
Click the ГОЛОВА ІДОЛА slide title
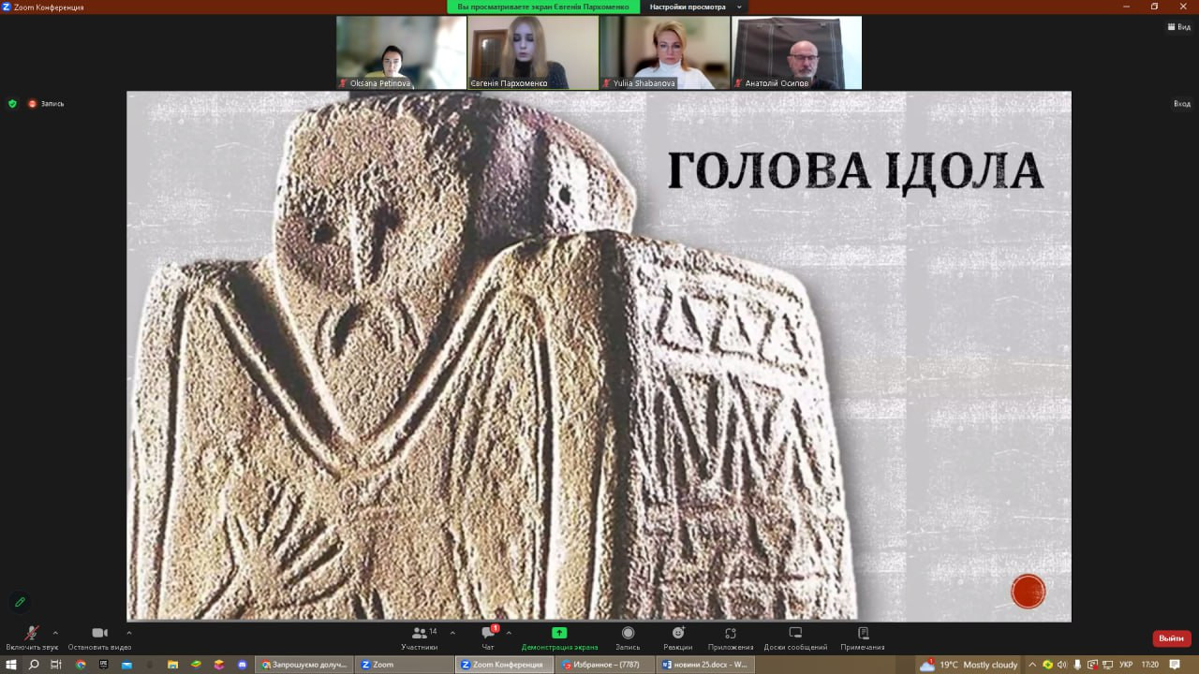coord(855,170)
